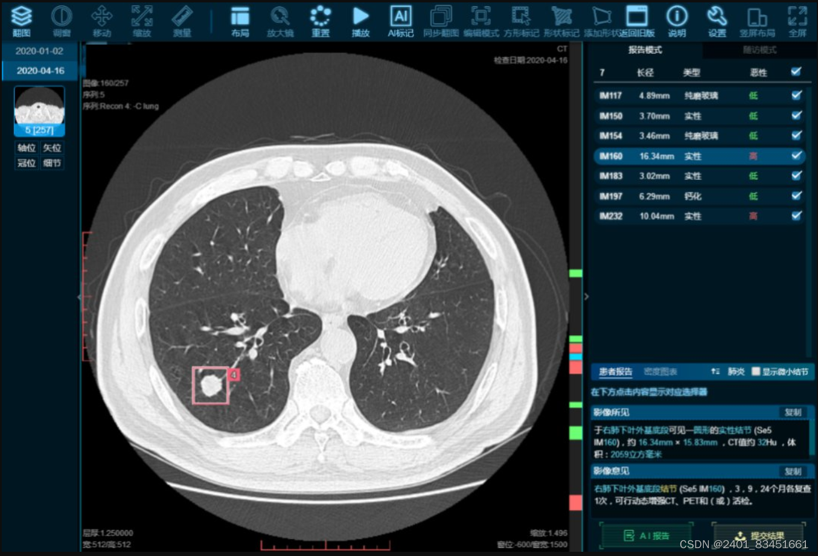
Task: Select the 移动 move tool
Action: [101, 21]
